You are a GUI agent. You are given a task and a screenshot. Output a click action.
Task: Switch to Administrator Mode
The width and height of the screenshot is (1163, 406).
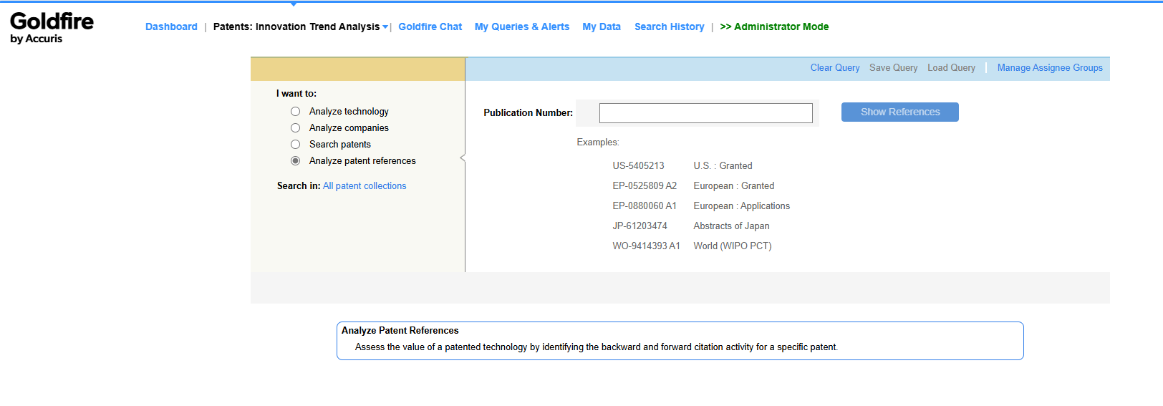click(774, 26)
